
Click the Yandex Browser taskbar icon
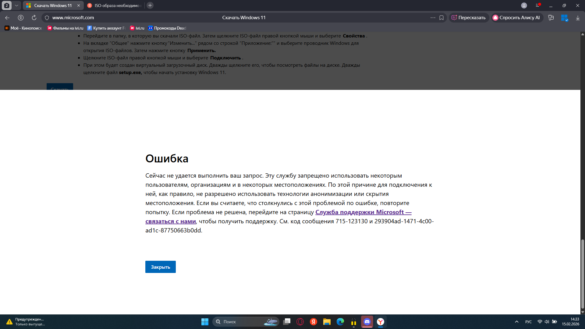point(381,322)
